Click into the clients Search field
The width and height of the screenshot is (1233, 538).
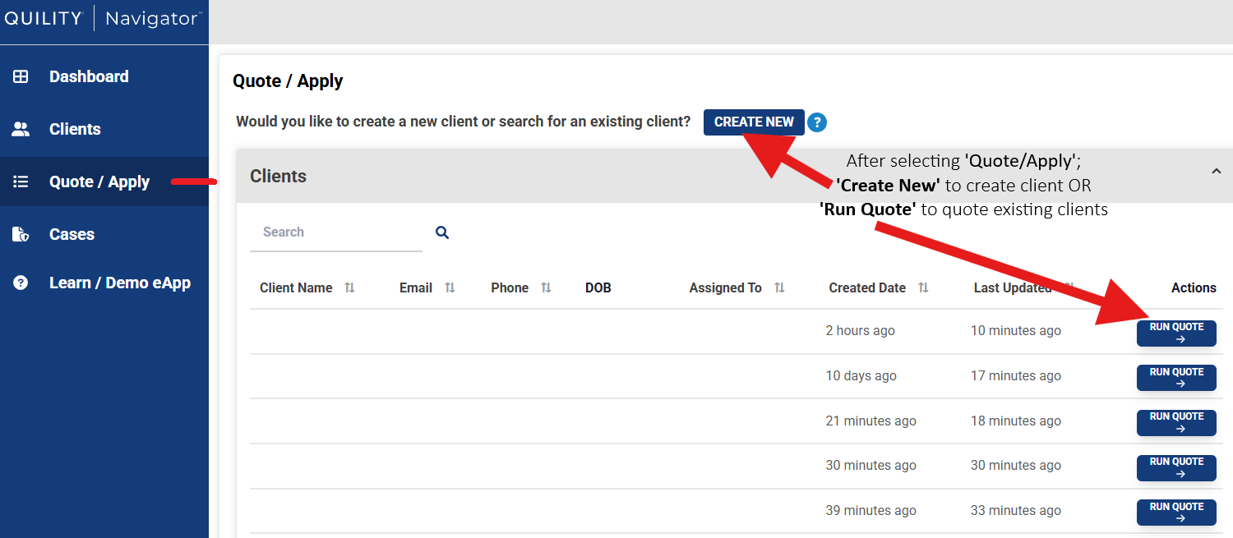[x=335, y=232]
